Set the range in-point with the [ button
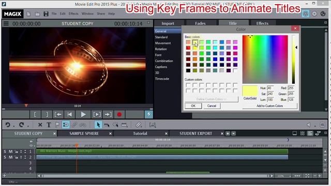The height and width of the screenshot is (186, 331). pyautogui.click(x=35, y=115)
